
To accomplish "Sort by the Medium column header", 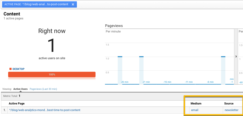I will pyautogui.click(x=196, y=103).
